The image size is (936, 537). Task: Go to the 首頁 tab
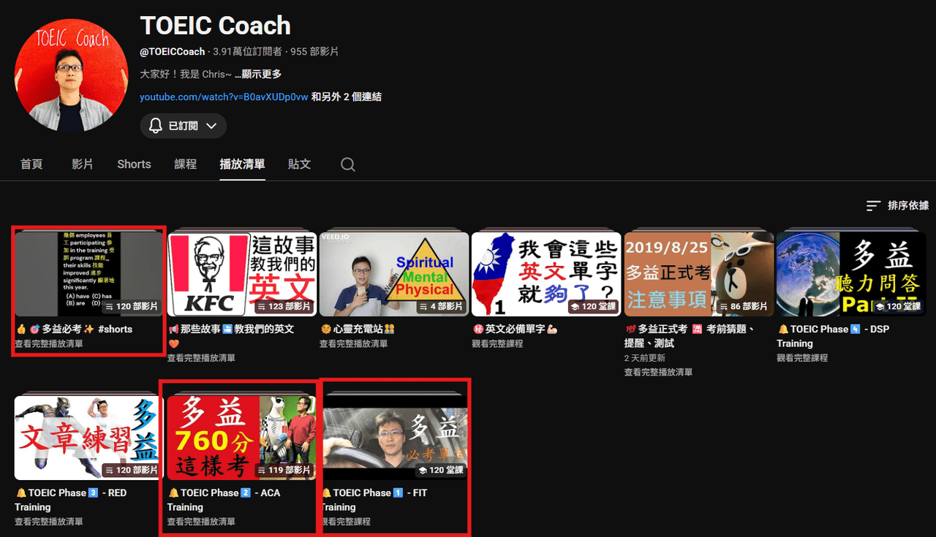coord(31,164)
